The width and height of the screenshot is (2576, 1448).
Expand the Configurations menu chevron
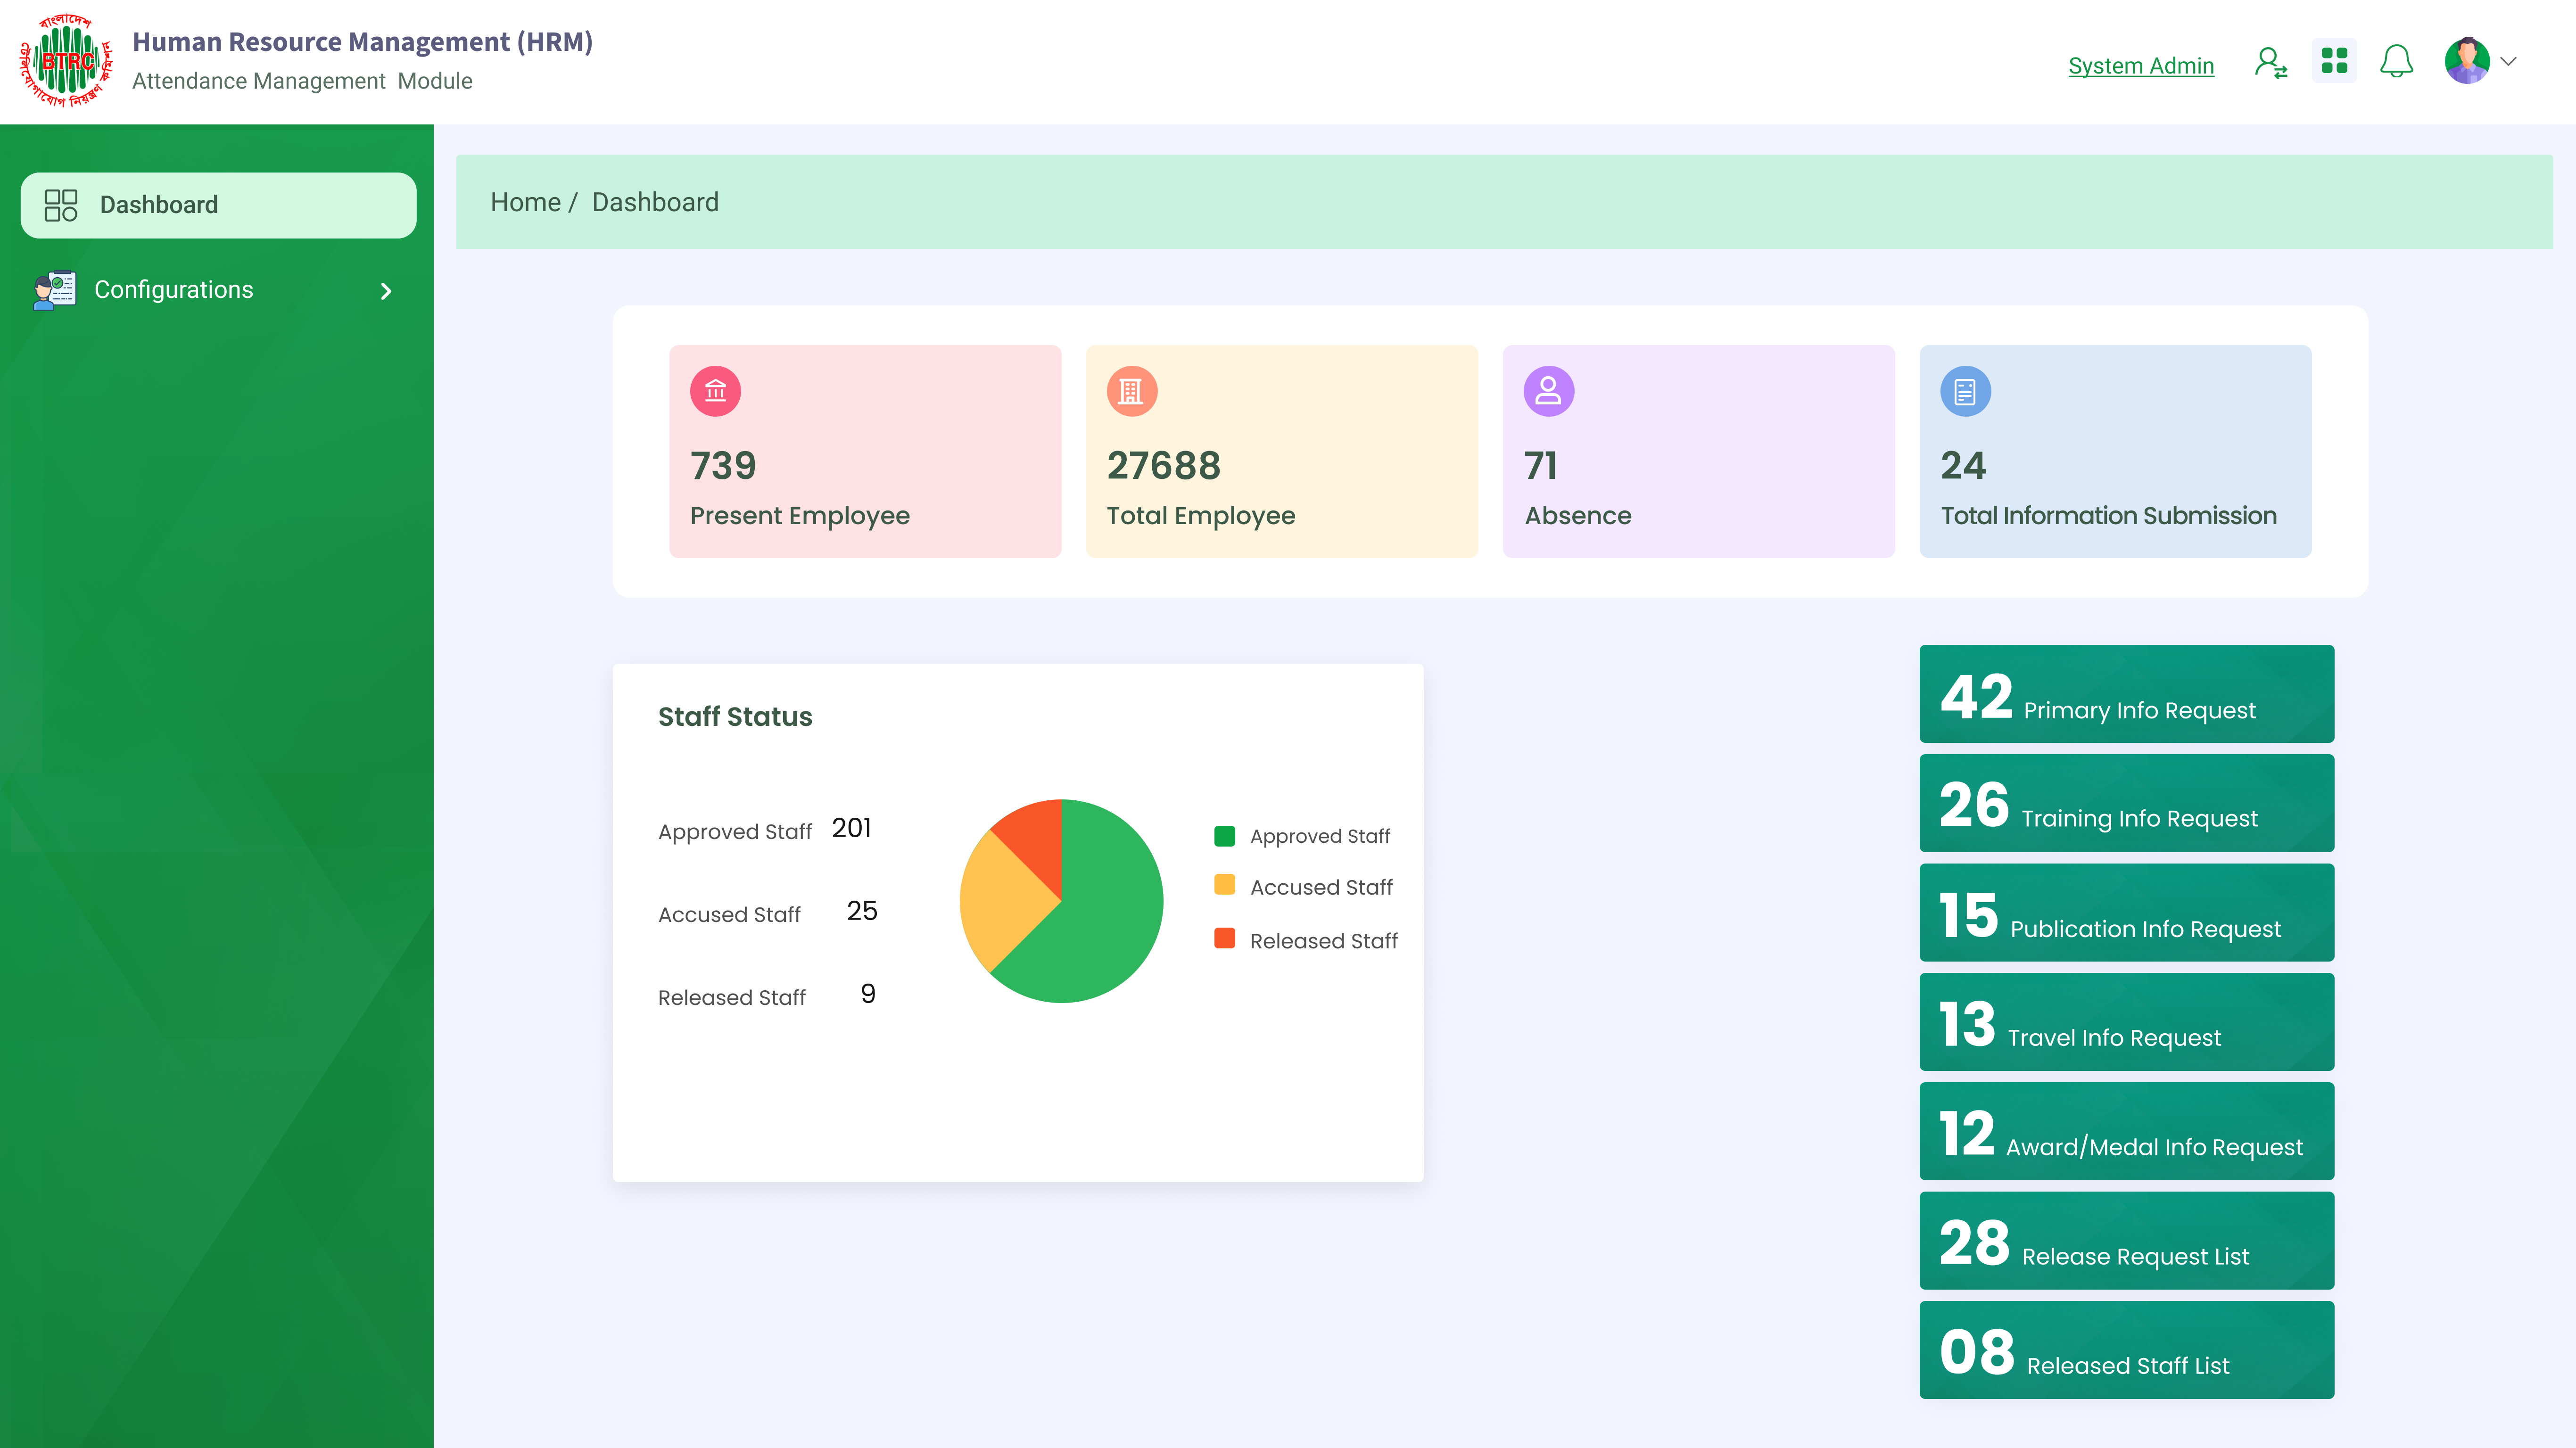click(386, 291)
